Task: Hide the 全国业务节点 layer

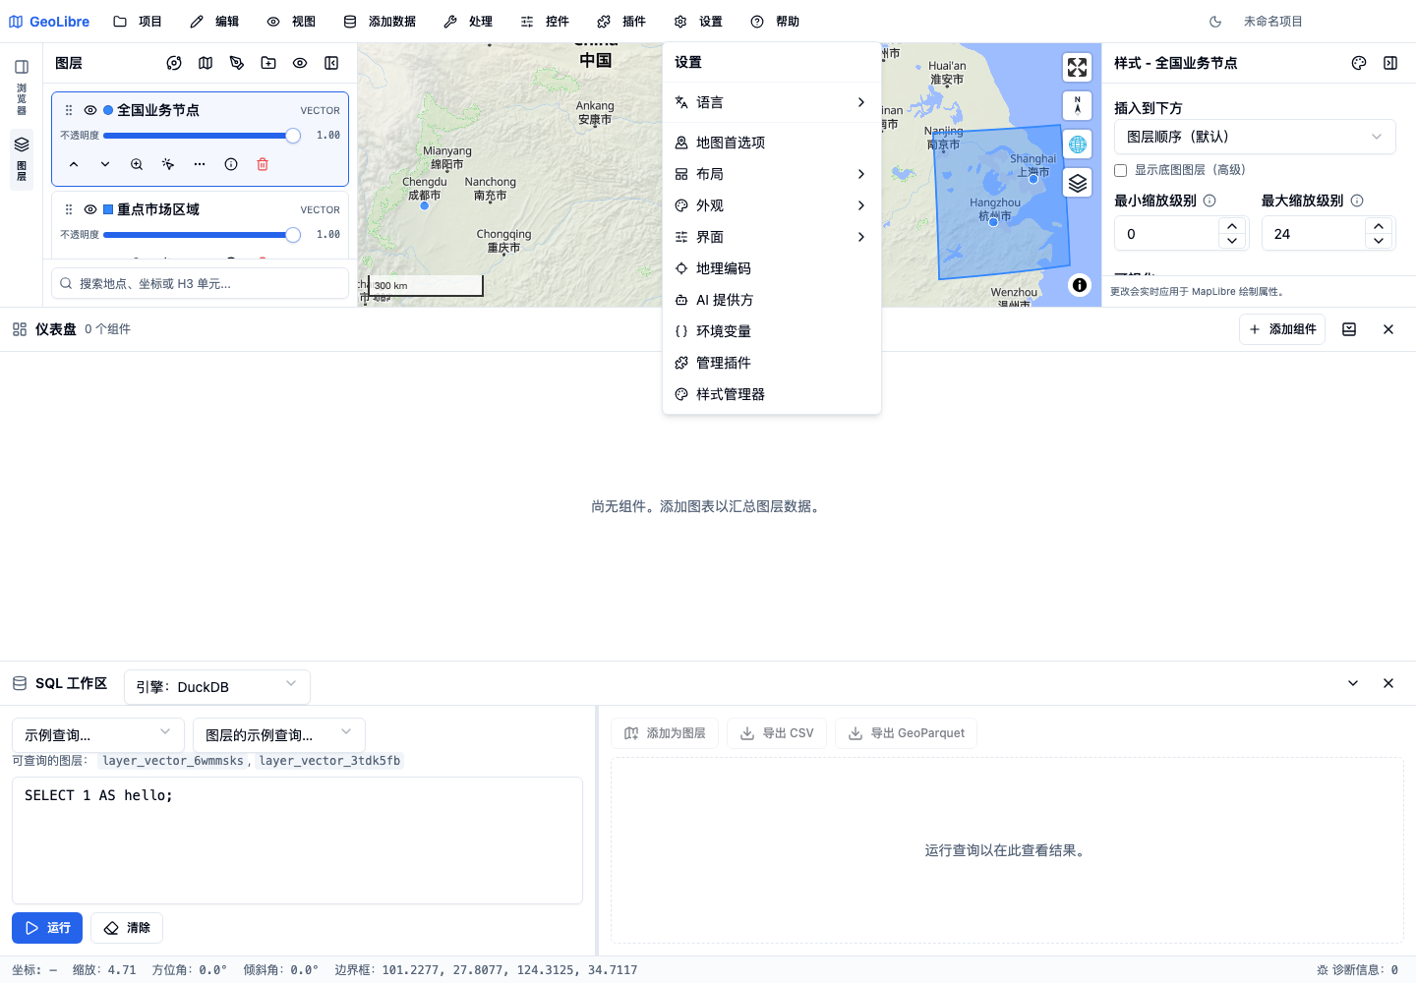Action: [90, 110]
